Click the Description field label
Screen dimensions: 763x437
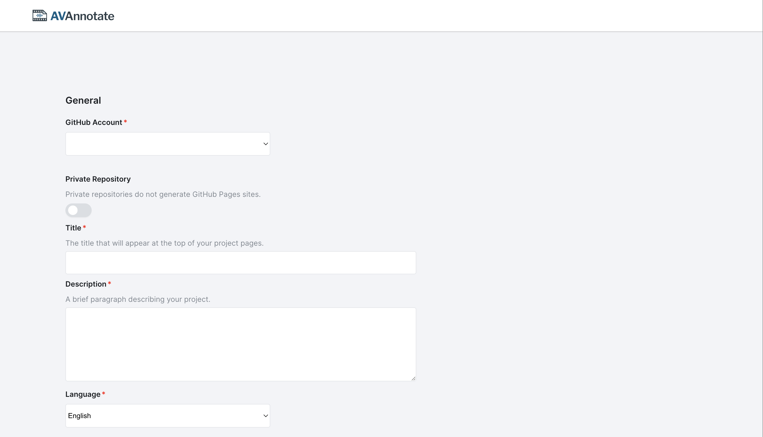pyautogui.click(x=86, y=284)
